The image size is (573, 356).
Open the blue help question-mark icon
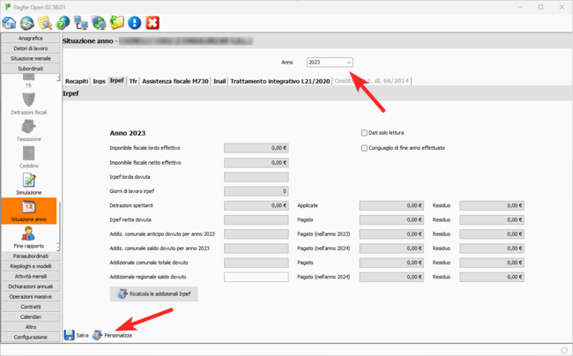[63, 23]
